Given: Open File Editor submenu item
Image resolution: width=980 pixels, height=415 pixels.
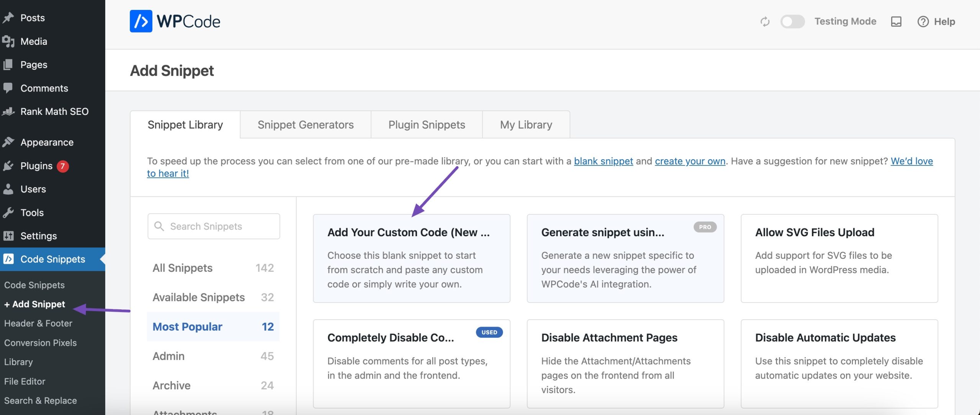Looking at the screenshot, I should tap(25, 382).
